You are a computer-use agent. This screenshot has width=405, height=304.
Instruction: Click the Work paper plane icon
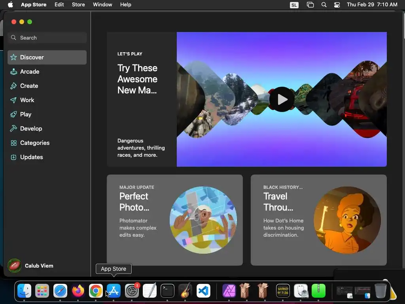click(x=13, y=100)
